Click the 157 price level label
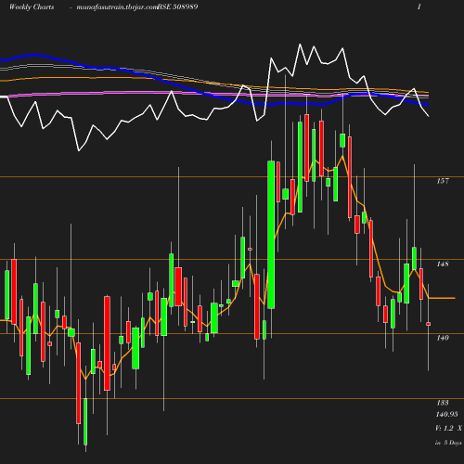The width and height of the screenshot is (464, 464). (443, 181)
